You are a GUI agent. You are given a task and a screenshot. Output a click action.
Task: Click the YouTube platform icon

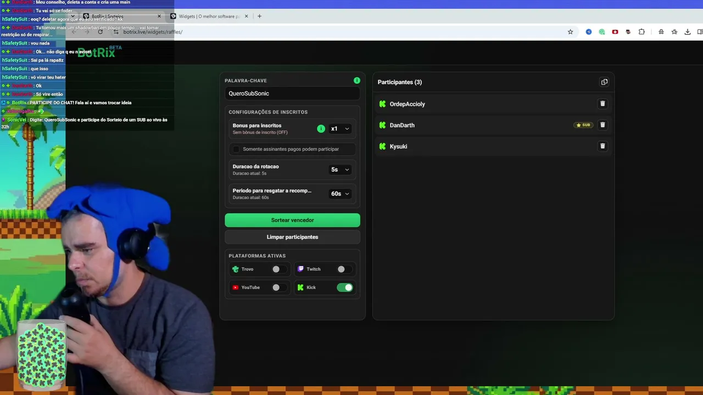(x=236, y=287)
